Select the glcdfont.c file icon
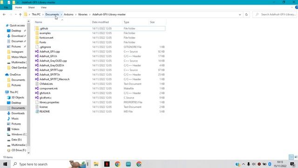Screen dimensions: 298x168 pos(37,98)
